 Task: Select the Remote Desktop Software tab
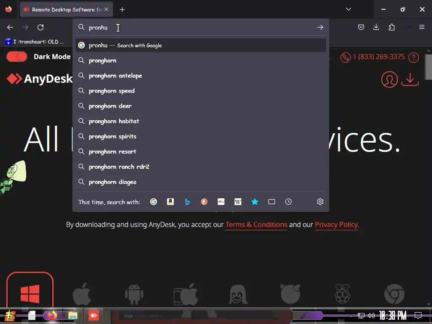coord(66,10)
